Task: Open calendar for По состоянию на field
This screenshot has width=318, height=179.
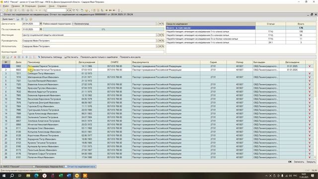Action: 41,29
